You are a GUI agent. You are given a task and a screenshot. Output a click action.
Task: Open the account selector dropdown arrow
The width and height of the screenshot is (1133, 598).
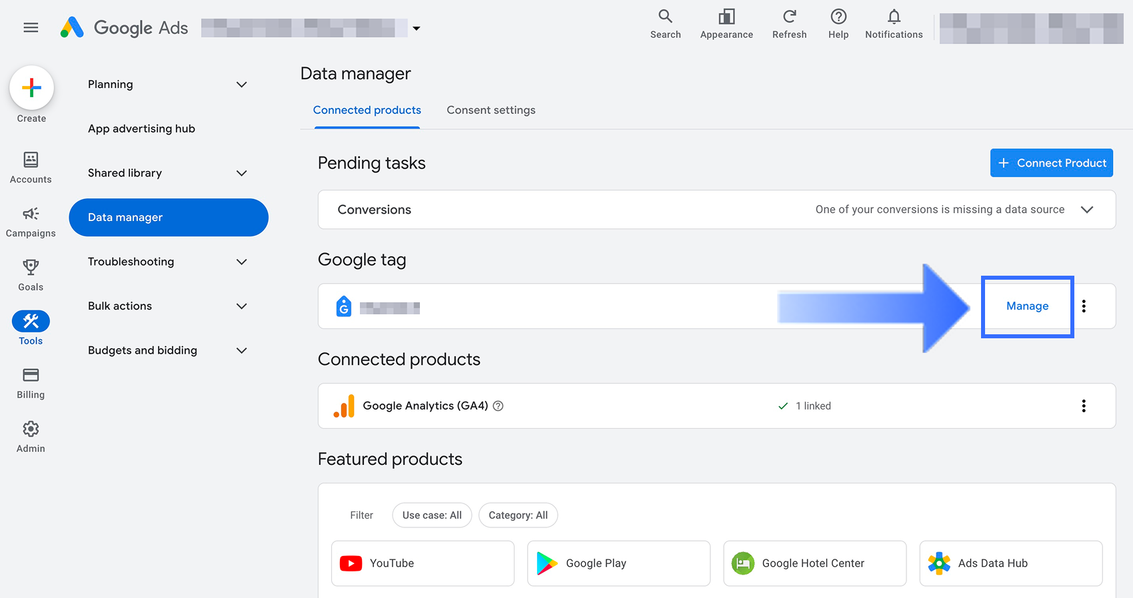click(417, 29)
